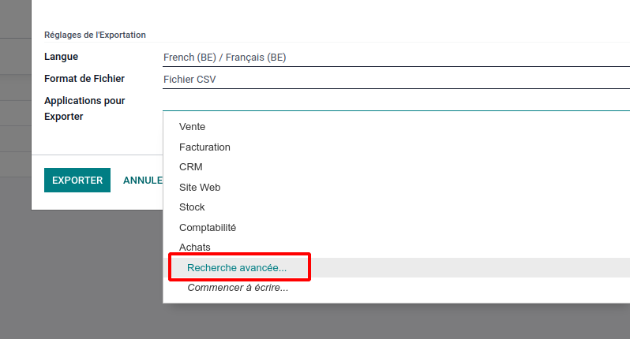
Task: Pick Achats from the dropdown list
Action: click(195, 247)
